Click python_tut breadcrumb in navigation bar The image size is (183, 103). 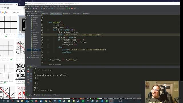coord(29,11)
